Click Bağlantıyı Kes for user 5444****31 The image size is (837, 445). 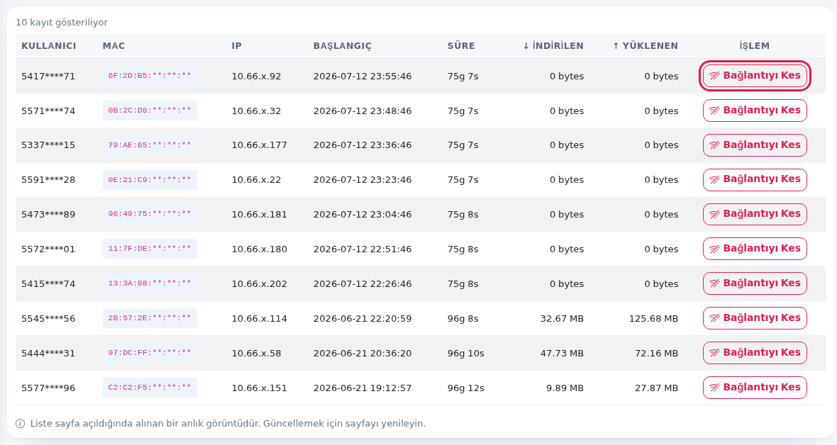click(x=755, y=353)
